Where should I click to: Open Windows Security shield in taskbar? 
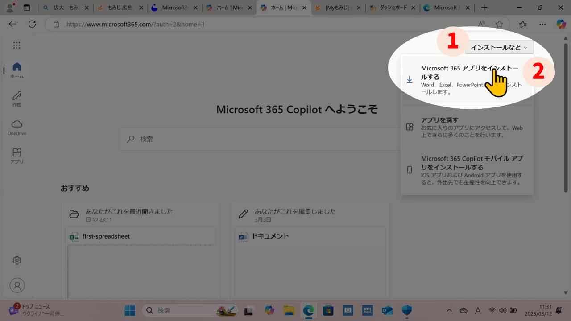(x=406, y=310)
